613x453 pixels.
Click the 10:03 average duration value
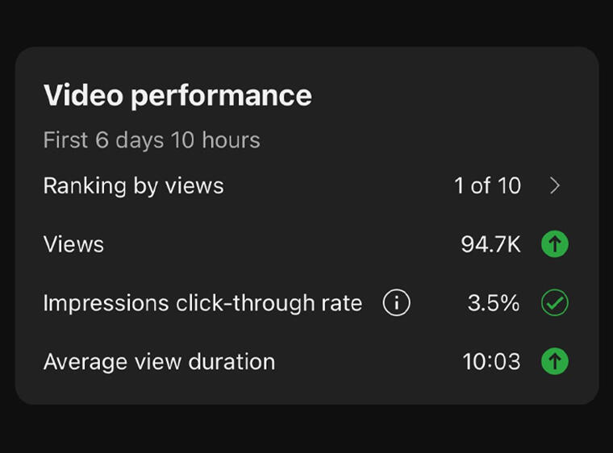pos(491,361)
